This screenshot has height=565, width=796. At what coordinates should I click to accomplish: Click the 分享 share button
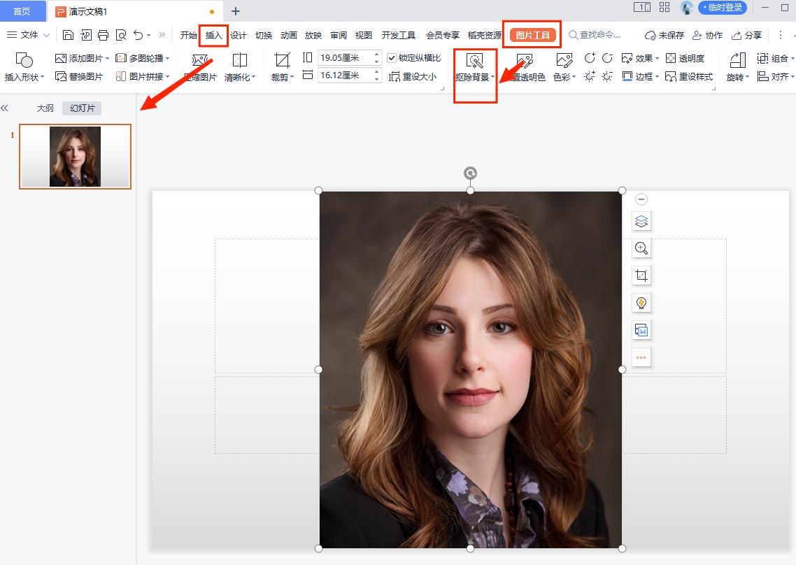coord(747,35)
